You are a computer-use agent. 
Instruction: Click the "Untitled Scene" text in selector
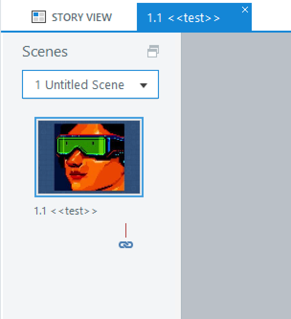(84, 85)
